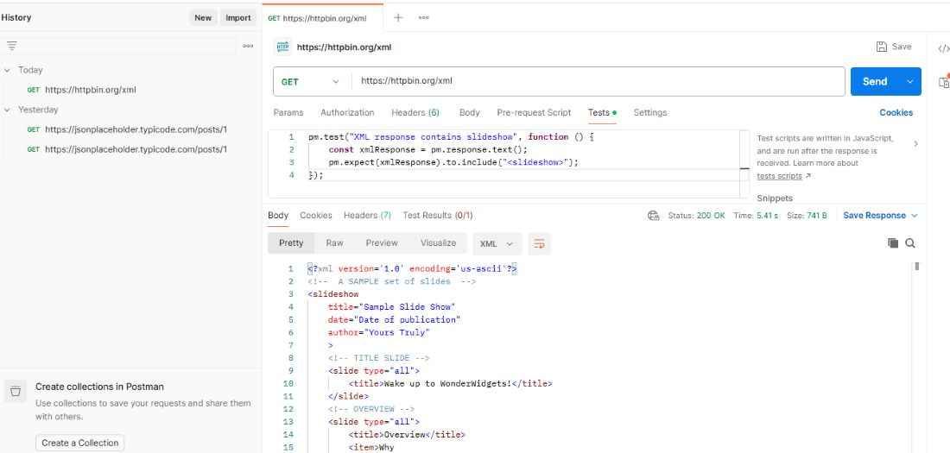Click the HTTP request icon beside the title
The width and height of the screenshot is (950, 453).
(x=282, y=47)
